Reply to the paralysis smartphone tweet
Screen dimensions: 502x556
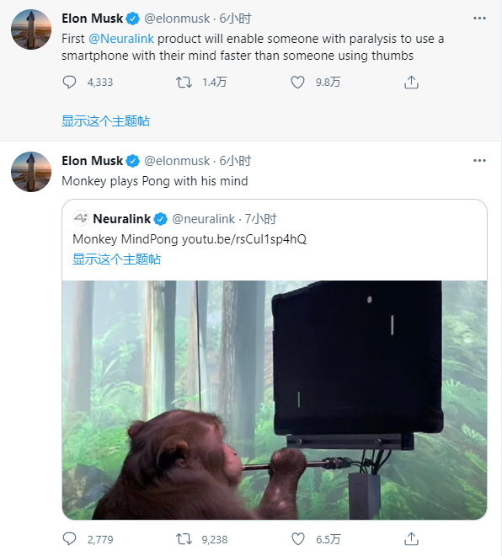point(69,83)
